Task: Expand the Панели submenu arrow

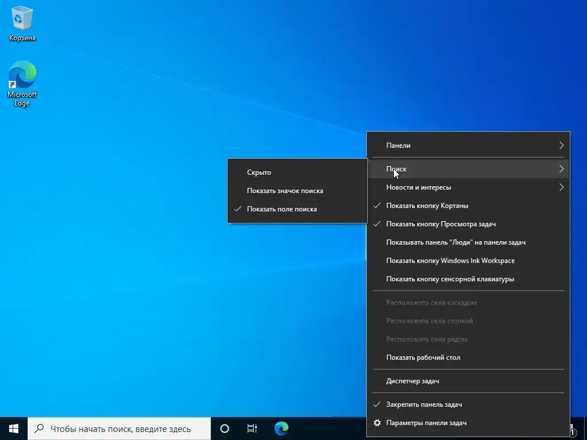Action: coord(561,145)
